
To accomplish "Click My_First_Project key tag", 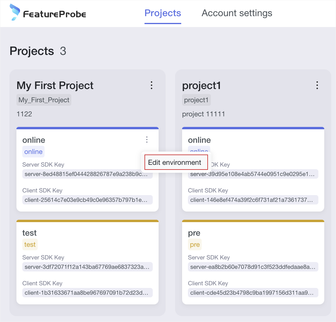I will (x=44, y=100).
